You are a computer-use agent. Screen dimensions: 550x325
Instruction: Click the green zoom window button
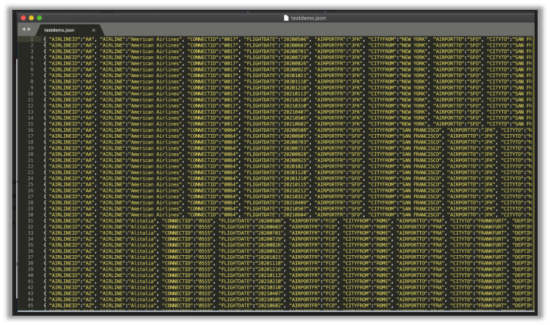(40, 18)
